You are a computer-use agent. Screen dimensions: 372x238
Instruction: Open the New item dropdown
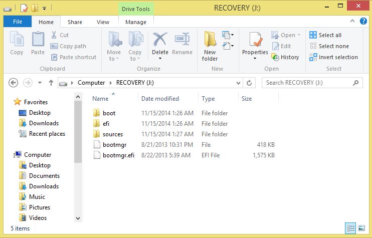coord(228,35)
